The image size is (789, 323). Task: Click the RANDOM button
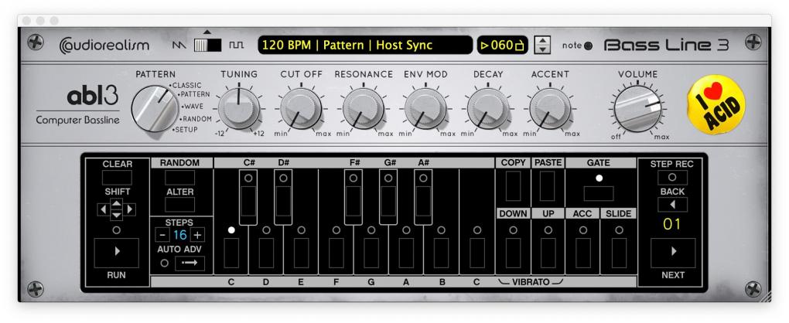click(x=180, y=177)
